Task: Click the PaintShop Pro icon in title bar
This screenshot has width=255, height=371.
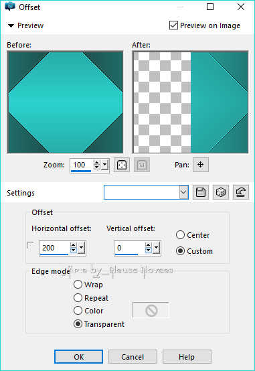Action: 10,7
